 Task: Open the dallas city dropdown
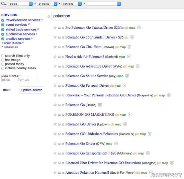[20, 4]
